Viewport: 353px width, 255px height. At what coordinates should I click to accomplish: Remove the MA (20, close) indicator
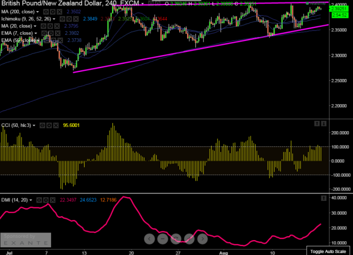click(x=57, y=26)
